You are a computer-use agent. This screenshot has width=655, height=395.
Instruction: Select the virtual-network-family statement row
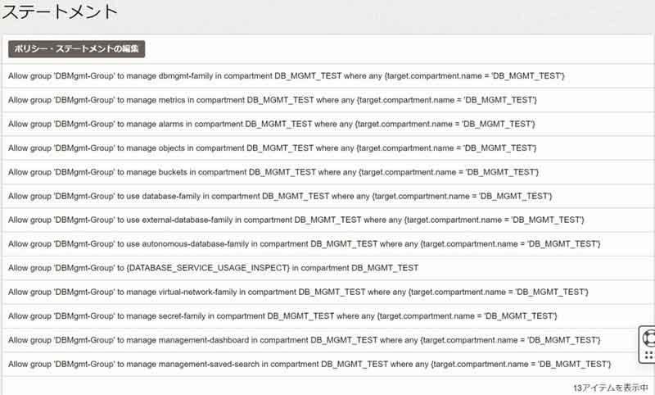pyautogui.click(x=327, y=293)
